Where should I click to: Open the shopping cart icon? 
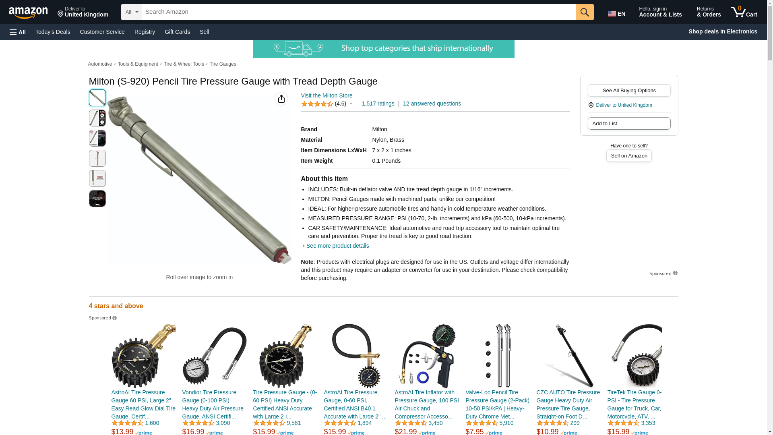pos(744,12)
